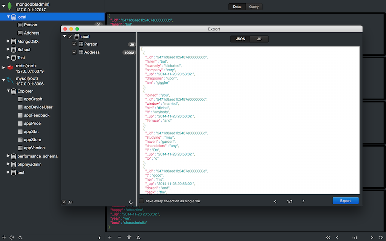Screen dimensions: 386x241
Task: Uncheck Person collection in Export dialog
Action: click(x=74, y=44)
